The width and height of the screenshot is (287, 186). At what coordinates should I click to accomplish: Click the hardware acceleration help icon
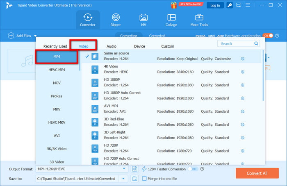tap(277, 36)
